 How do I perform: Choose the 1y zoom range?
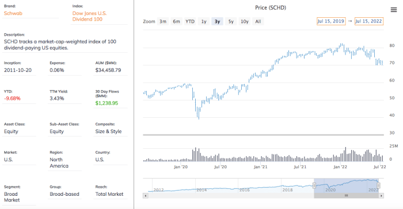tap(204, 22)
